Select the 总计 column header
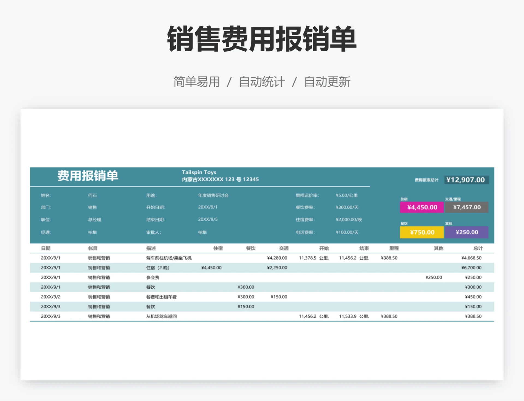 pos(478,248)
